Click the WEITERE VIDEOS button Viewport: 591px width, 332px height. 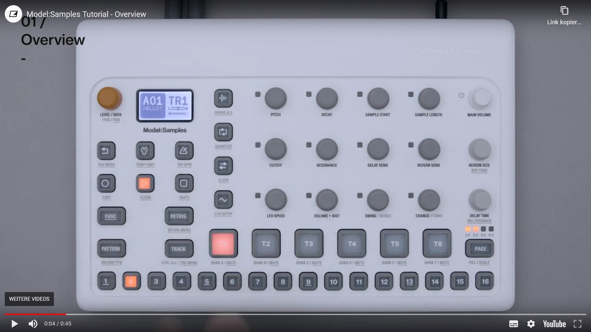point(29,299)
